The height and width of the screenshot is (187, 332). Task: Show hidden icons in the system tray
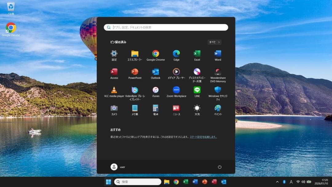(x=277, y=182)
